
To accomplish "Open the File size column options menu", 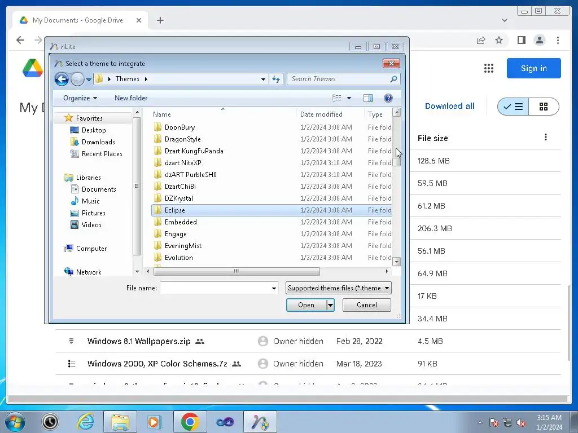I will click(546, 138).
